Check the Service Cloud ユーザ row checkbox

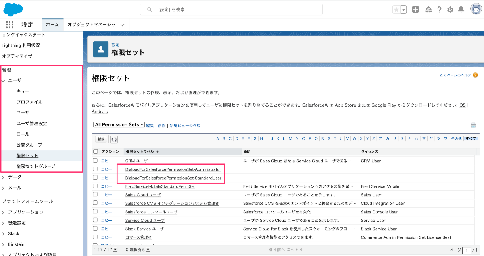[96, 220]
